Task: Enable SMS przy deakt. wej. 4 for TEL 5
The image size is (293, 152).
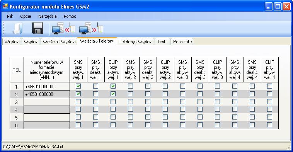Action: (x=252, y=117)
